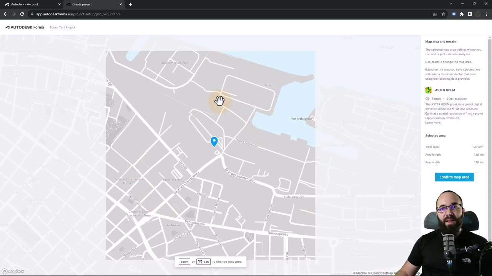Go forward in browser history
This screenshot has height=276, width=492.
point(14,14)
